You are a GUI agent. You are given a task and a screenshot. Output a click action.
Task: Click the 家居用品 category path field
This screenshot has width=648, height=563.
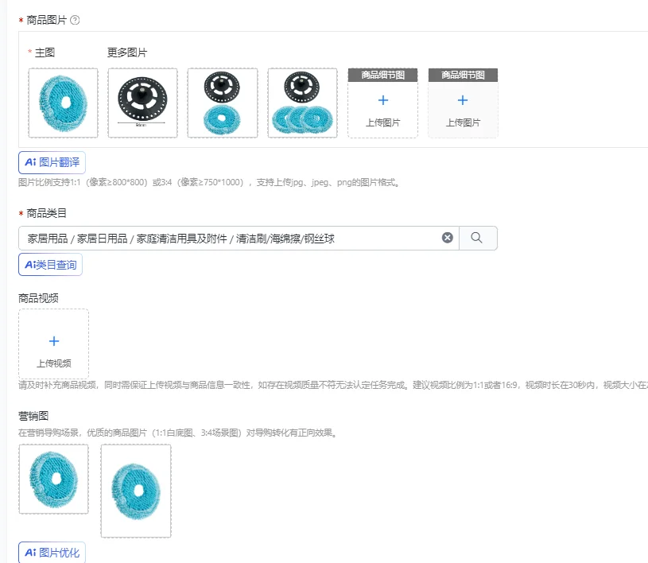[239, 238]
